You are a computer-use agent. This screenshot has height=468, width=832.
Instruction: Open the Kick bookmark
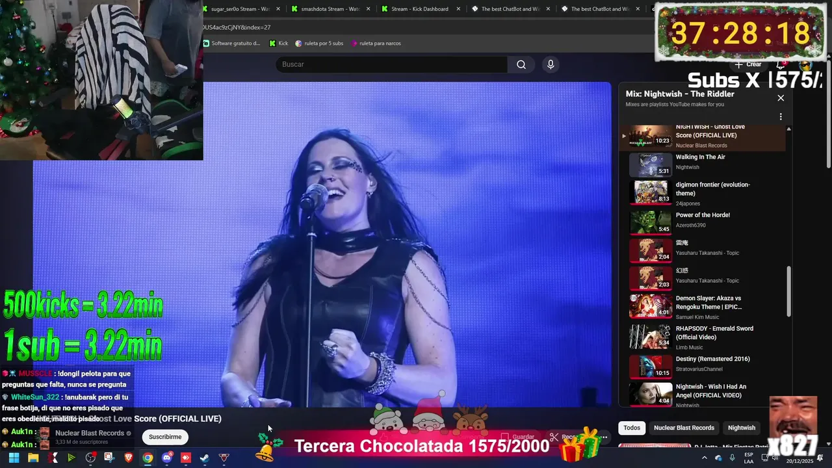278,44
